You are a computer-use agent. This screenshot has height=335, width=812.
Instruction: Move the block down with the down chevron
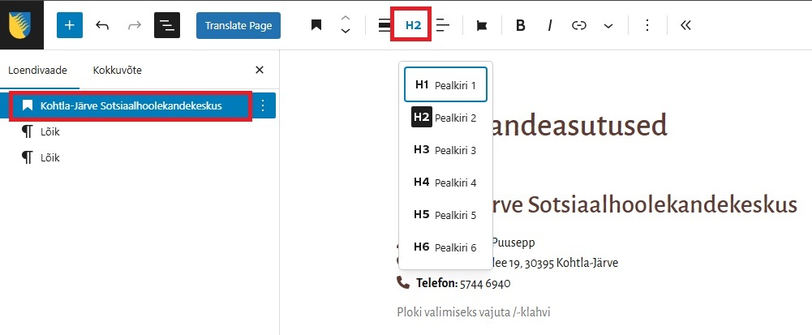coord(346,32)
